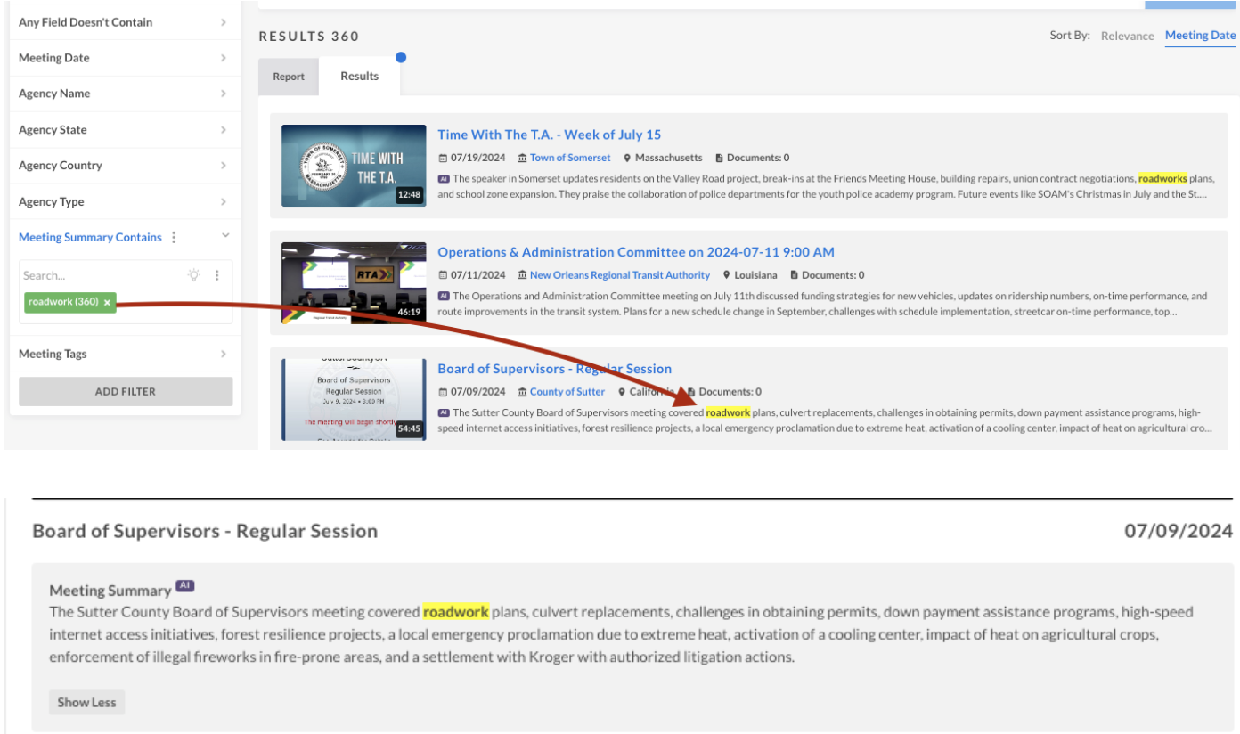Expand the Agency State filter
This screenshot has width=1240, height=734.
(x=125, y=130)
